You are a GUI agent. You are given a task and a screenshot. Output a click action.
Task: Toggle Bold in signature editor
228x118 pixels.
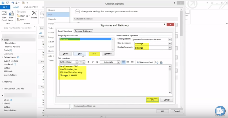(88, 62)
